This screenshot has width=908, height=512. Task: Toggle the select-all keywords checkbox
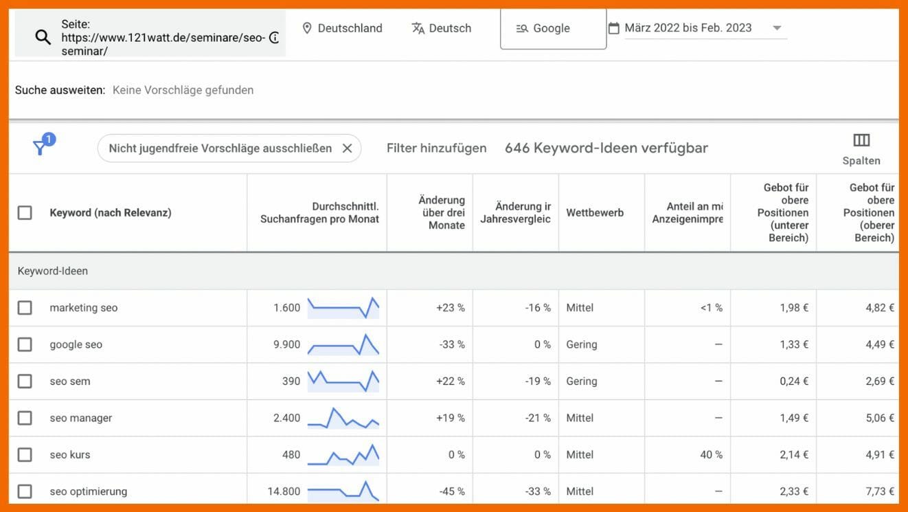point(25,212)
